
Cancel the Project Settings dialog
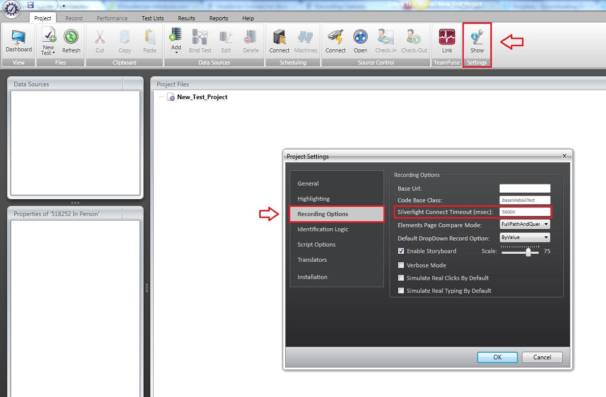point(542,357)
